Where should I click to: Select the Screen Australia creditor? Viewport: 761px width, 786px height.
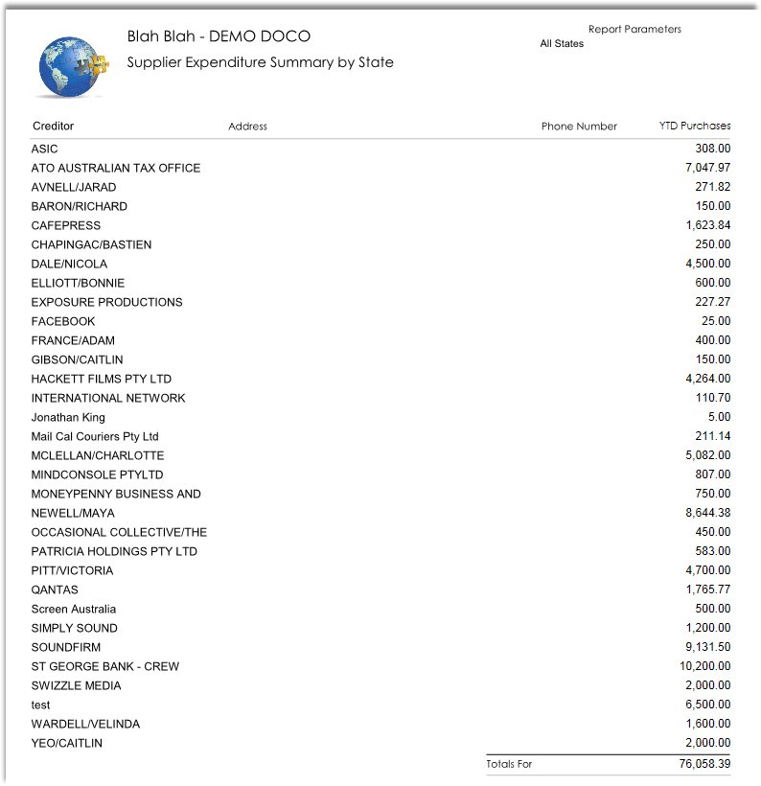(74, 609)
